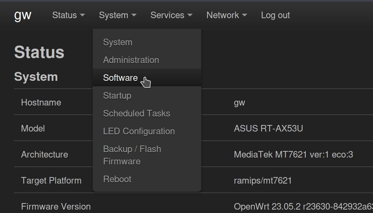The height and width of the screenshot is (213, 373).
Task: Collapse the System dropdown in navbar
Action: coord(117,15)
